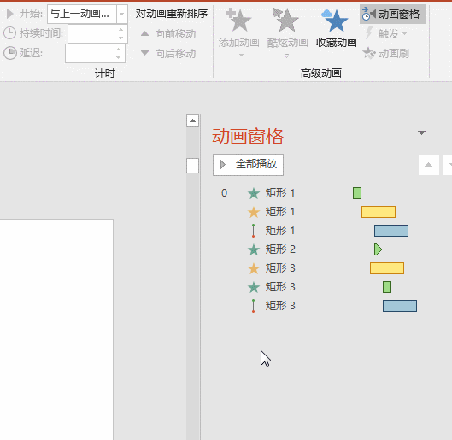452x440 pixels.
Task: Select the 矩形 3 motion path icon
Action: [x=254, y=306]
